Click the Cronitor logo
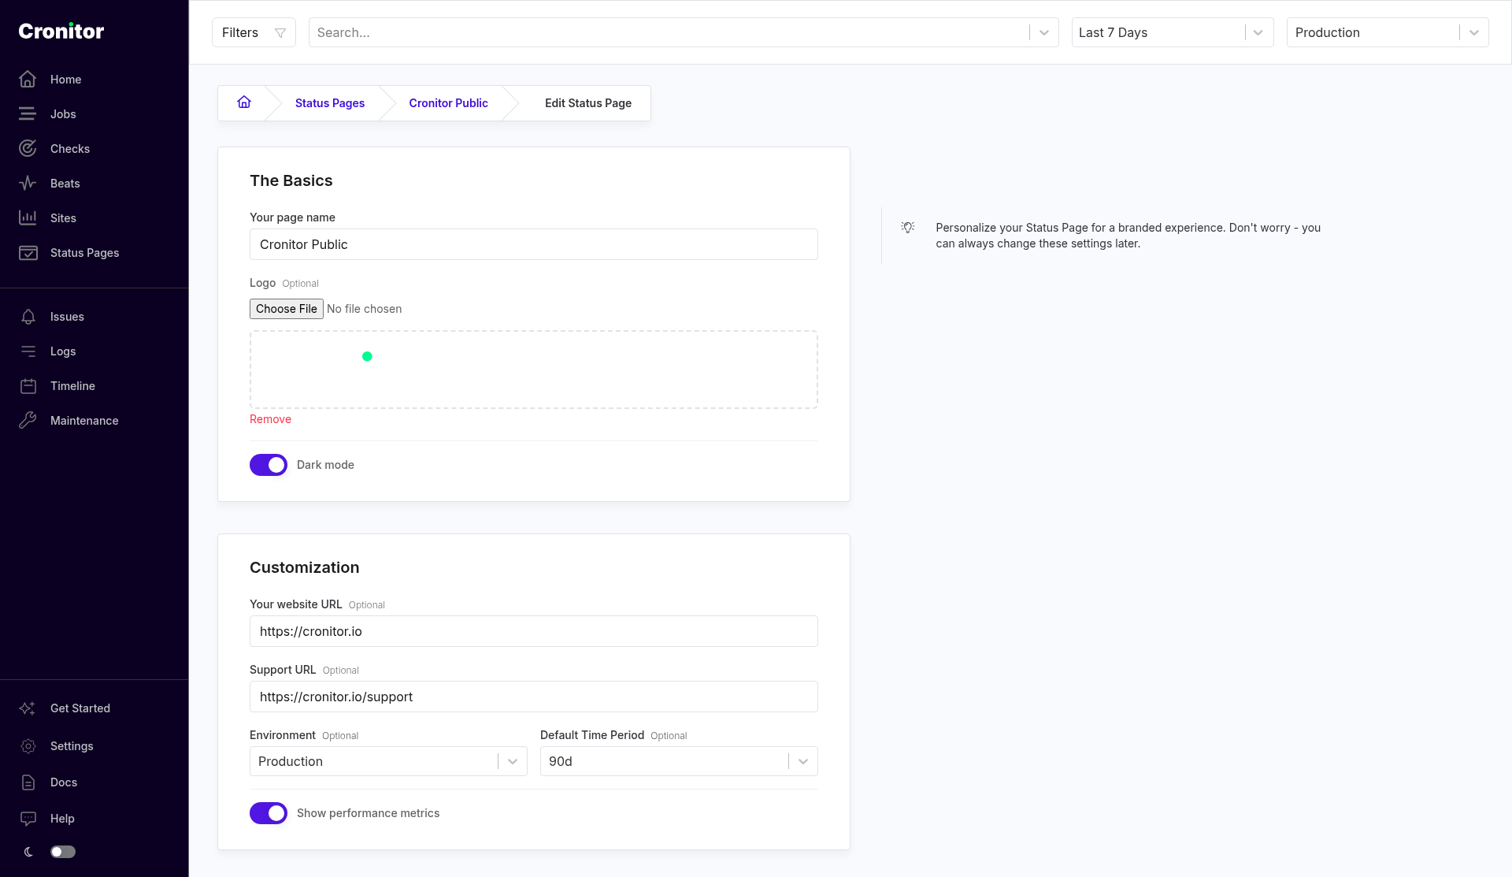The height and width of the screenshot is (877, 1512). [x=61, y=32]
